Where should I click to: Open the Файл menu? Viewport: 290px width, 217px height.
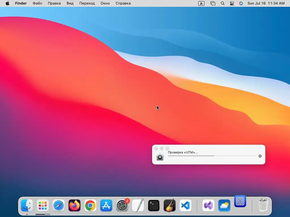(37, 3)
